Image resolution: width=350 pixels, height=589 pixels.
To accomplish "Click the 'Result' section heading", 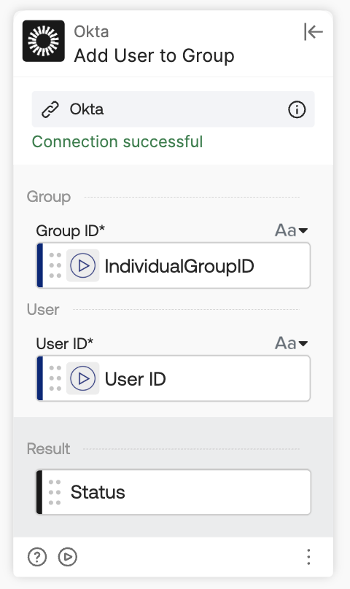I will (49, 448).
